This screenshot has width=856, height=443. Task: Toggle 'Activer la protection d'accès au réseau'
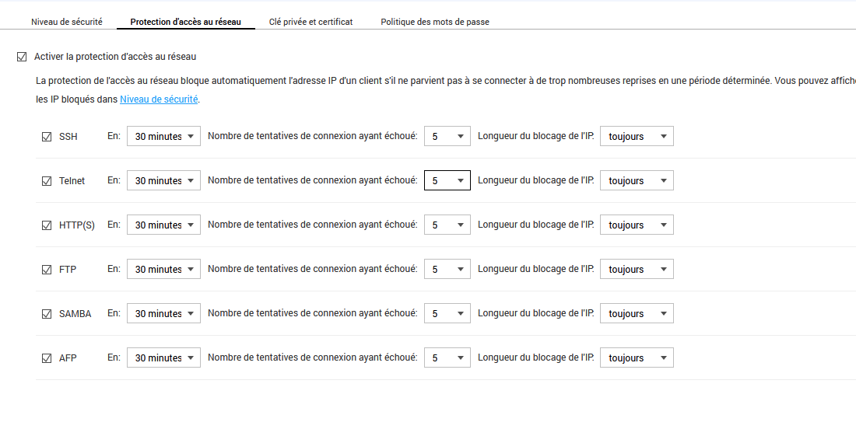[22, 57]
